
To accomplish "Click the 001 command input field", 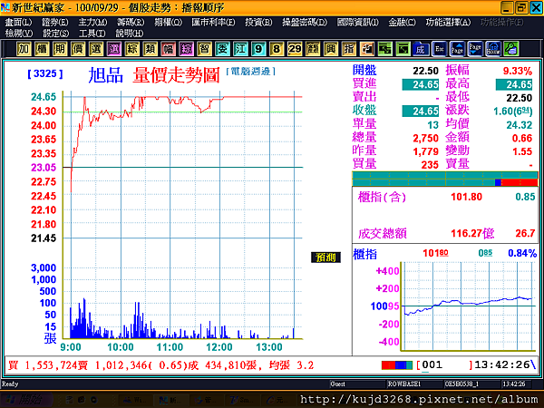I will pyautogui.click(x=445, y=365).
